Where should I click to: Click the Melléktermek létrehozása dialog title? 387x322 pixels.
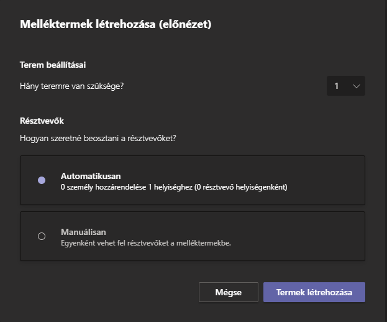point(116,24)
